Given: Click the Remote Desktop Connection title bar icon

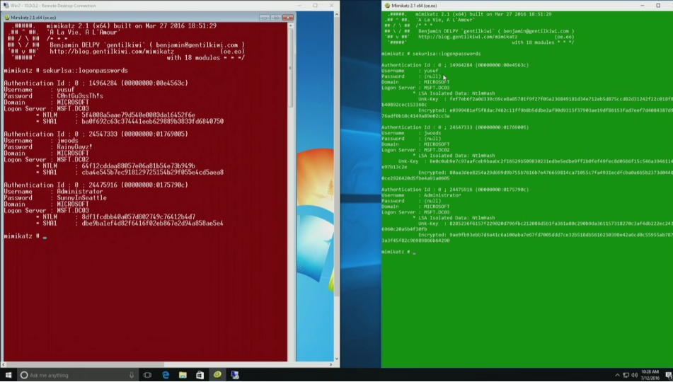Looking at the screenshot, I should 6,6.
